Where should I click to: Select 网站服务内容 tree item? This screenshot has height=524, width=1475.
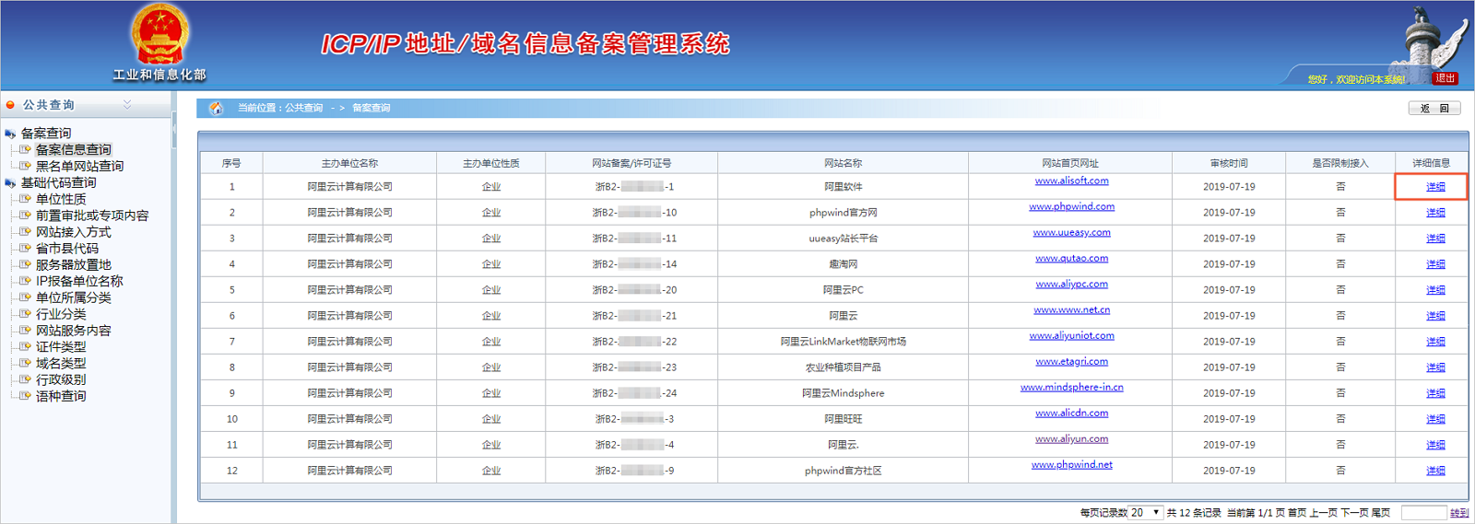click(73, 331)
